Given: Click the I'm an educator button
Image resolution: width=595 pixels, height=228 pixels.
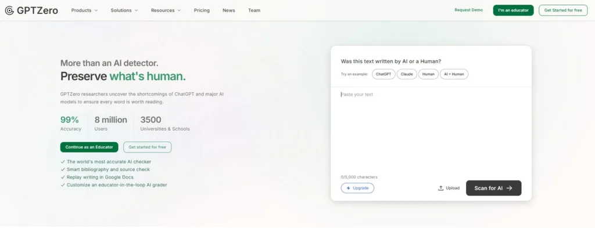Looking at the screenshot, I should [514, 10].
